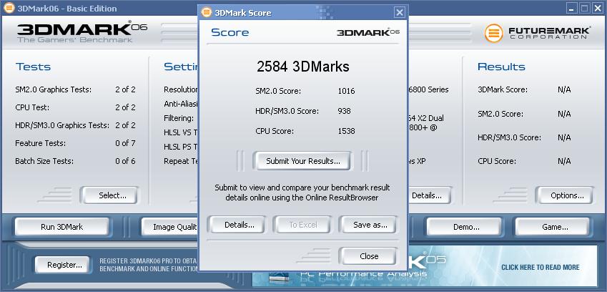
Task: Click CPU Score N/A in Results panel
Action: [x=524, y=161]
